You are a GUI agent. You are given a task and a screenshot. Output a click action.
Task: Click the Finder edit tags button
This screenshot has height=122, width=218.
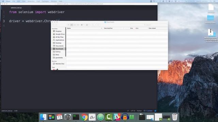[x=98, y=25]
